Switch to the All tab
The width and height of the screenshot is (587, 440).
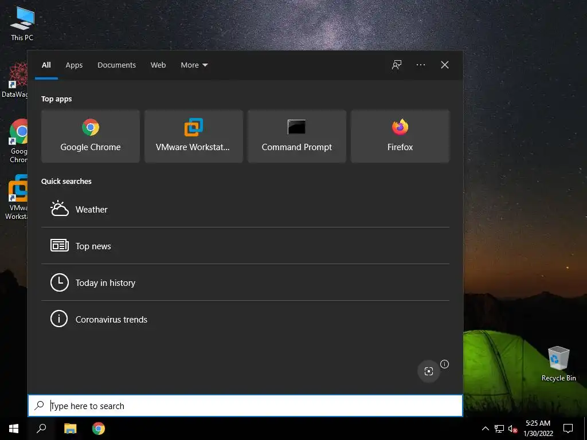[46, 65]
